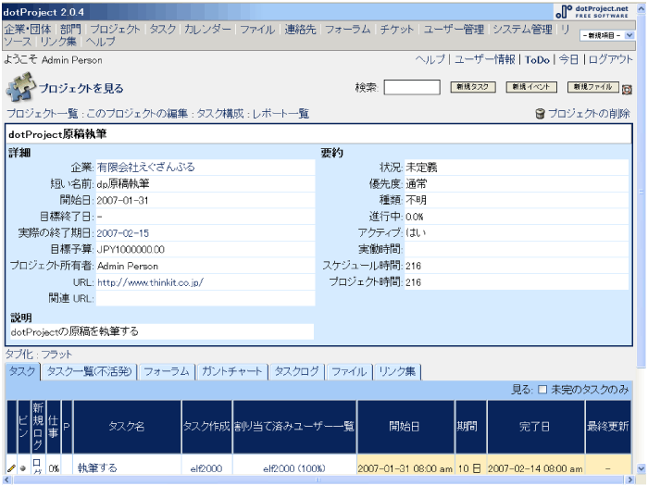Open ヘルプ menu in the nav bar
The width and height of the screenshot is (648, 486).
pos(100,42)
